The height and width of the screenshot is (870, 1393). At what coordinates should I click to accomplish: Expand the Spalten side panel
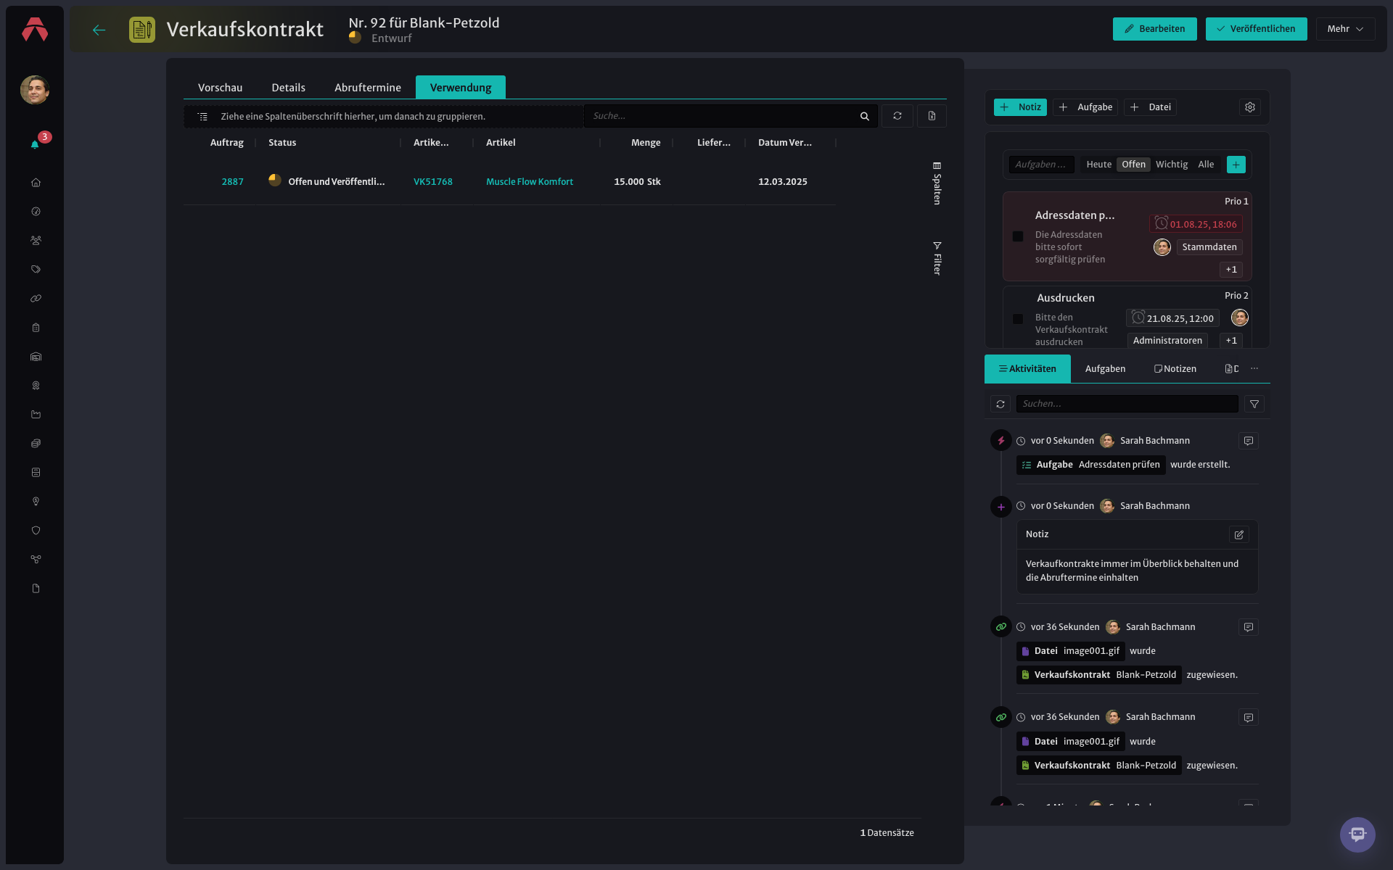pyautogui.click(x=937, y=183)
